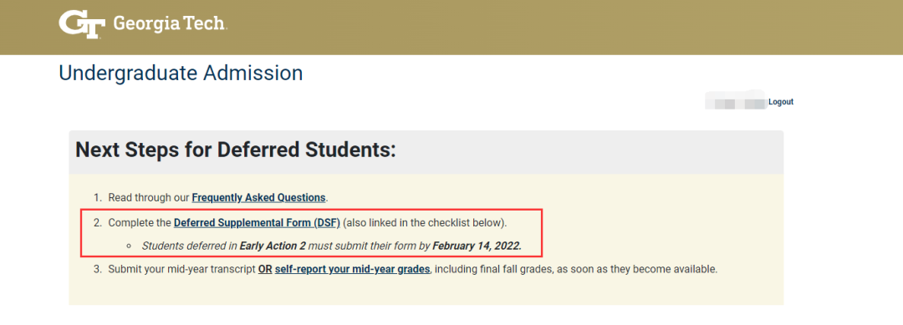Click the bold Early Action 2 text
This screenshot has width=903, height=325.
coord(273,246)
